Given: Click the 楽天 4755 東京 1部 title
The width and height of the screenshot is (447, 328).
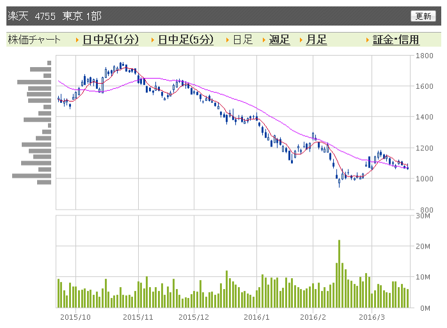Looking at the screenshot, I should tap(54, 16).
